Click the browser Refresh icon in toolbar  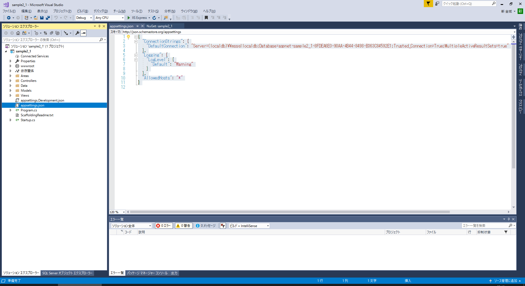tap(154, 18)
